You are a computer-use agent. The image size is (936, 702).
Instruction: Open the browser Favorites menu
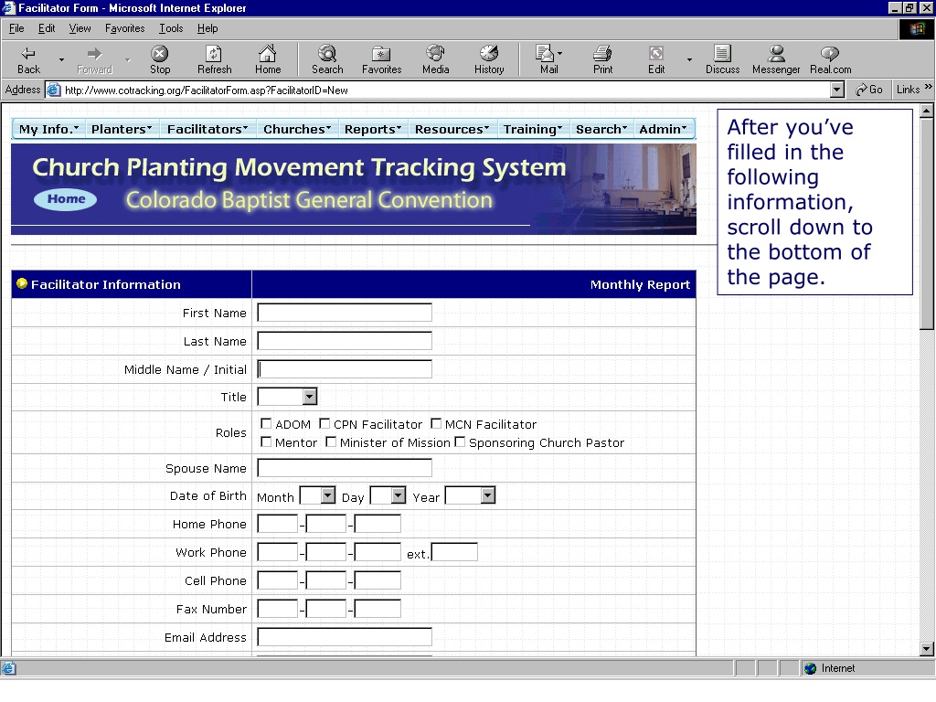point(124,28)
